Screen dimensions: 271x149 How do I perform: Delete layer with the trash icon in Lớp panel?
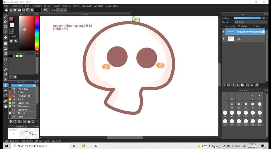point(257,85)
